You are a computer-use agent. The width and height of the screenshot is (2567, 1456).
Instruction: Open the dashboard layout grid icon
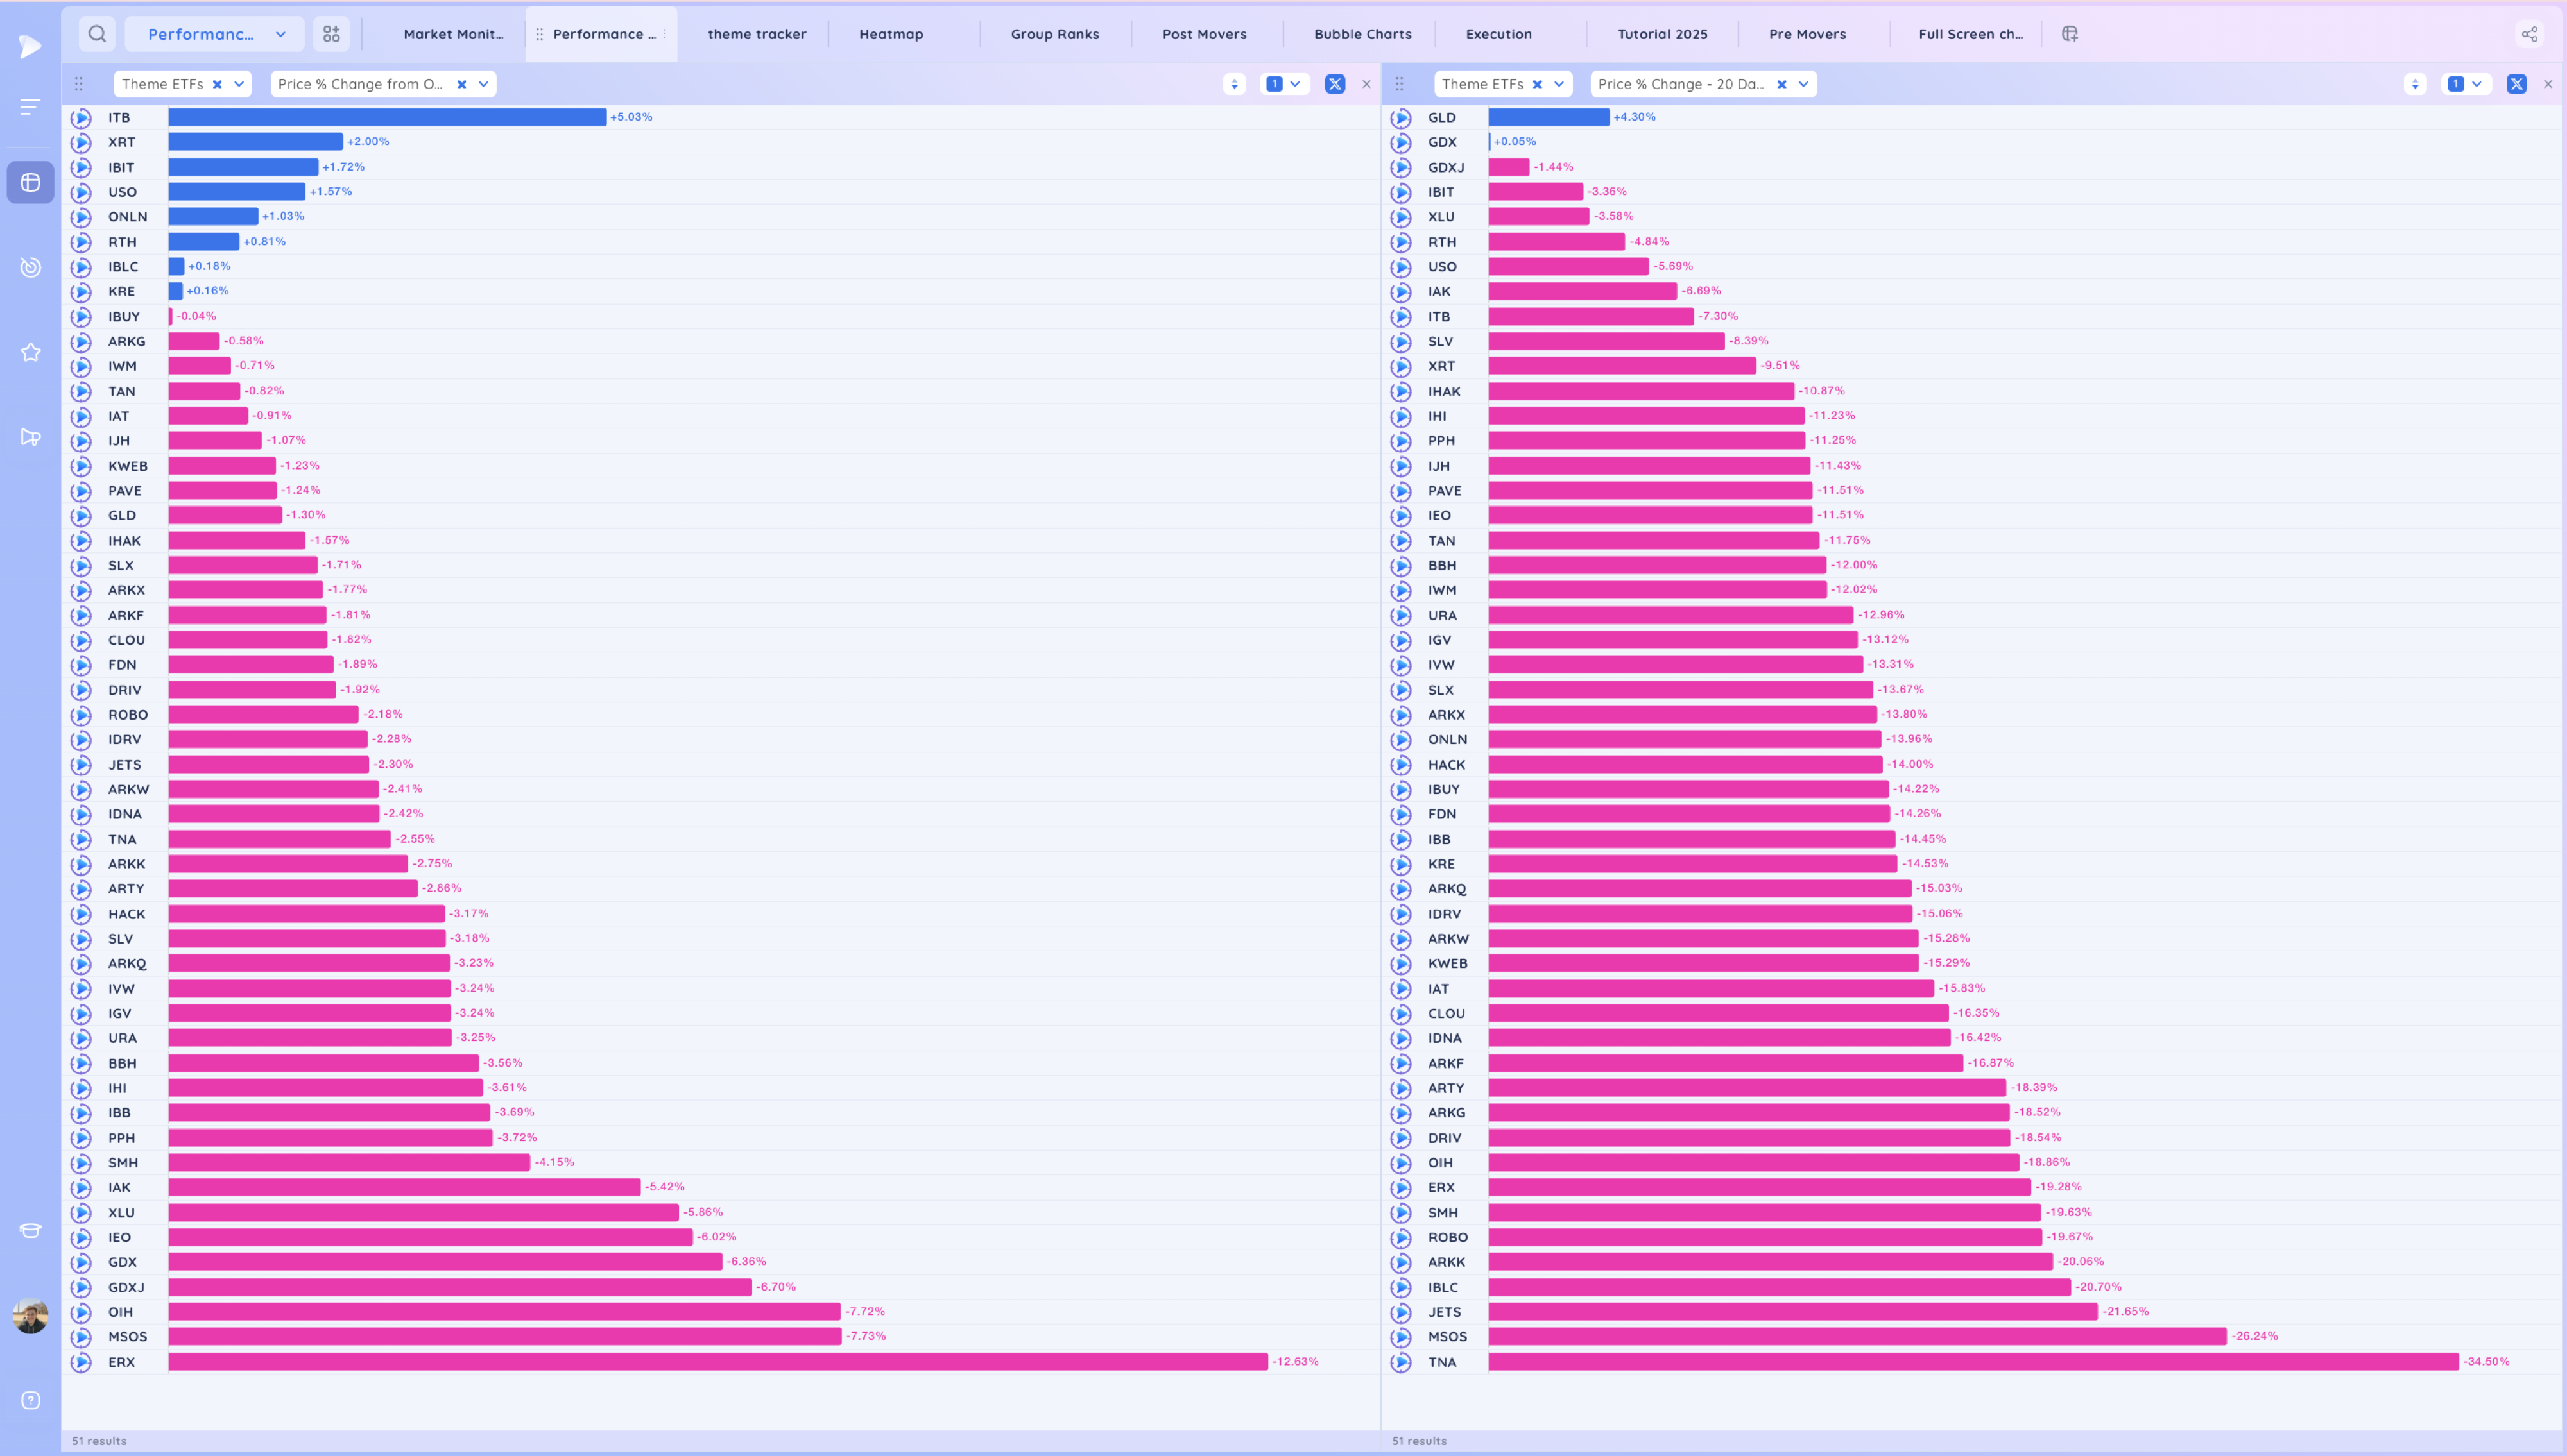tap(331, 34)
